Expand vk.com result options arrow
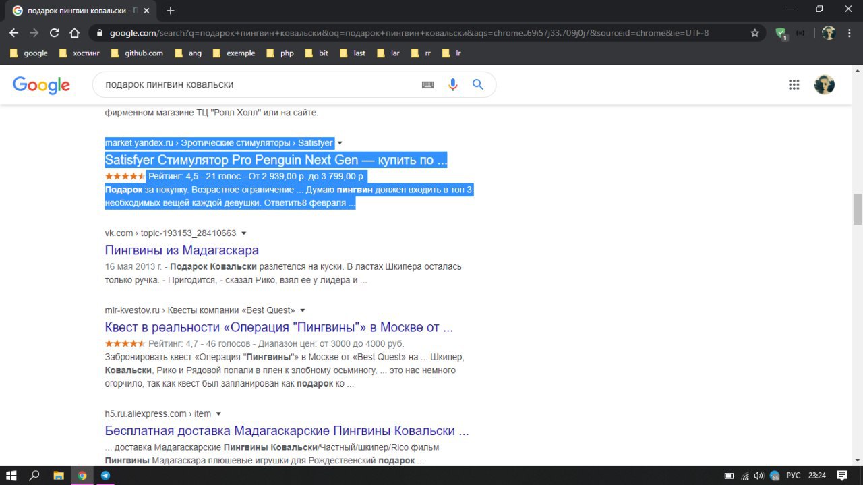The image size is (863, 485). [243, 233]
